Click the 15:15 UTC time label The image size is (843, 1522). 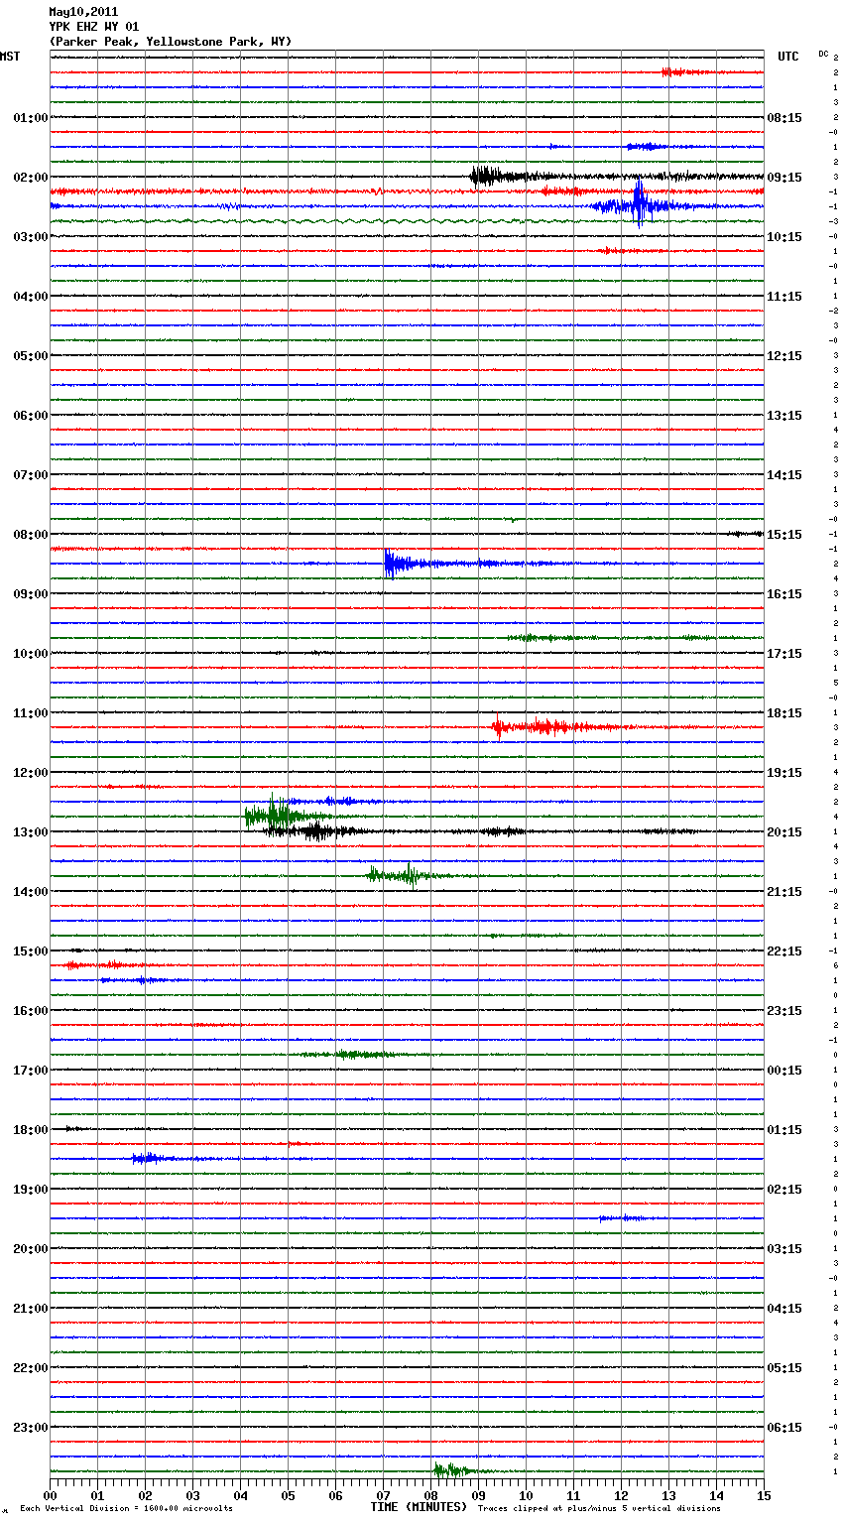(784, 535)
